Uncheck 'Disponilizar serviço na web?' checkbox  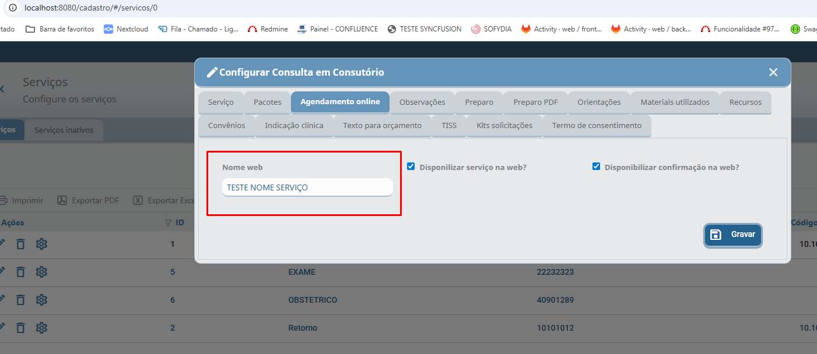[411, 167]
